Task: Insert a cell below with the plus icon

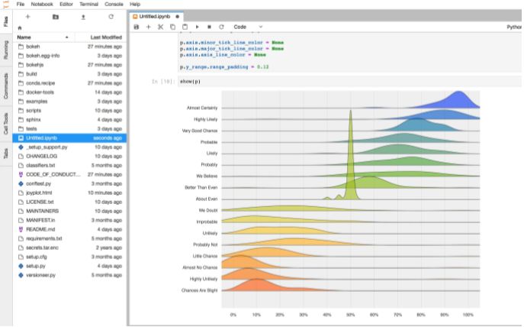Action: click(149, 27)
